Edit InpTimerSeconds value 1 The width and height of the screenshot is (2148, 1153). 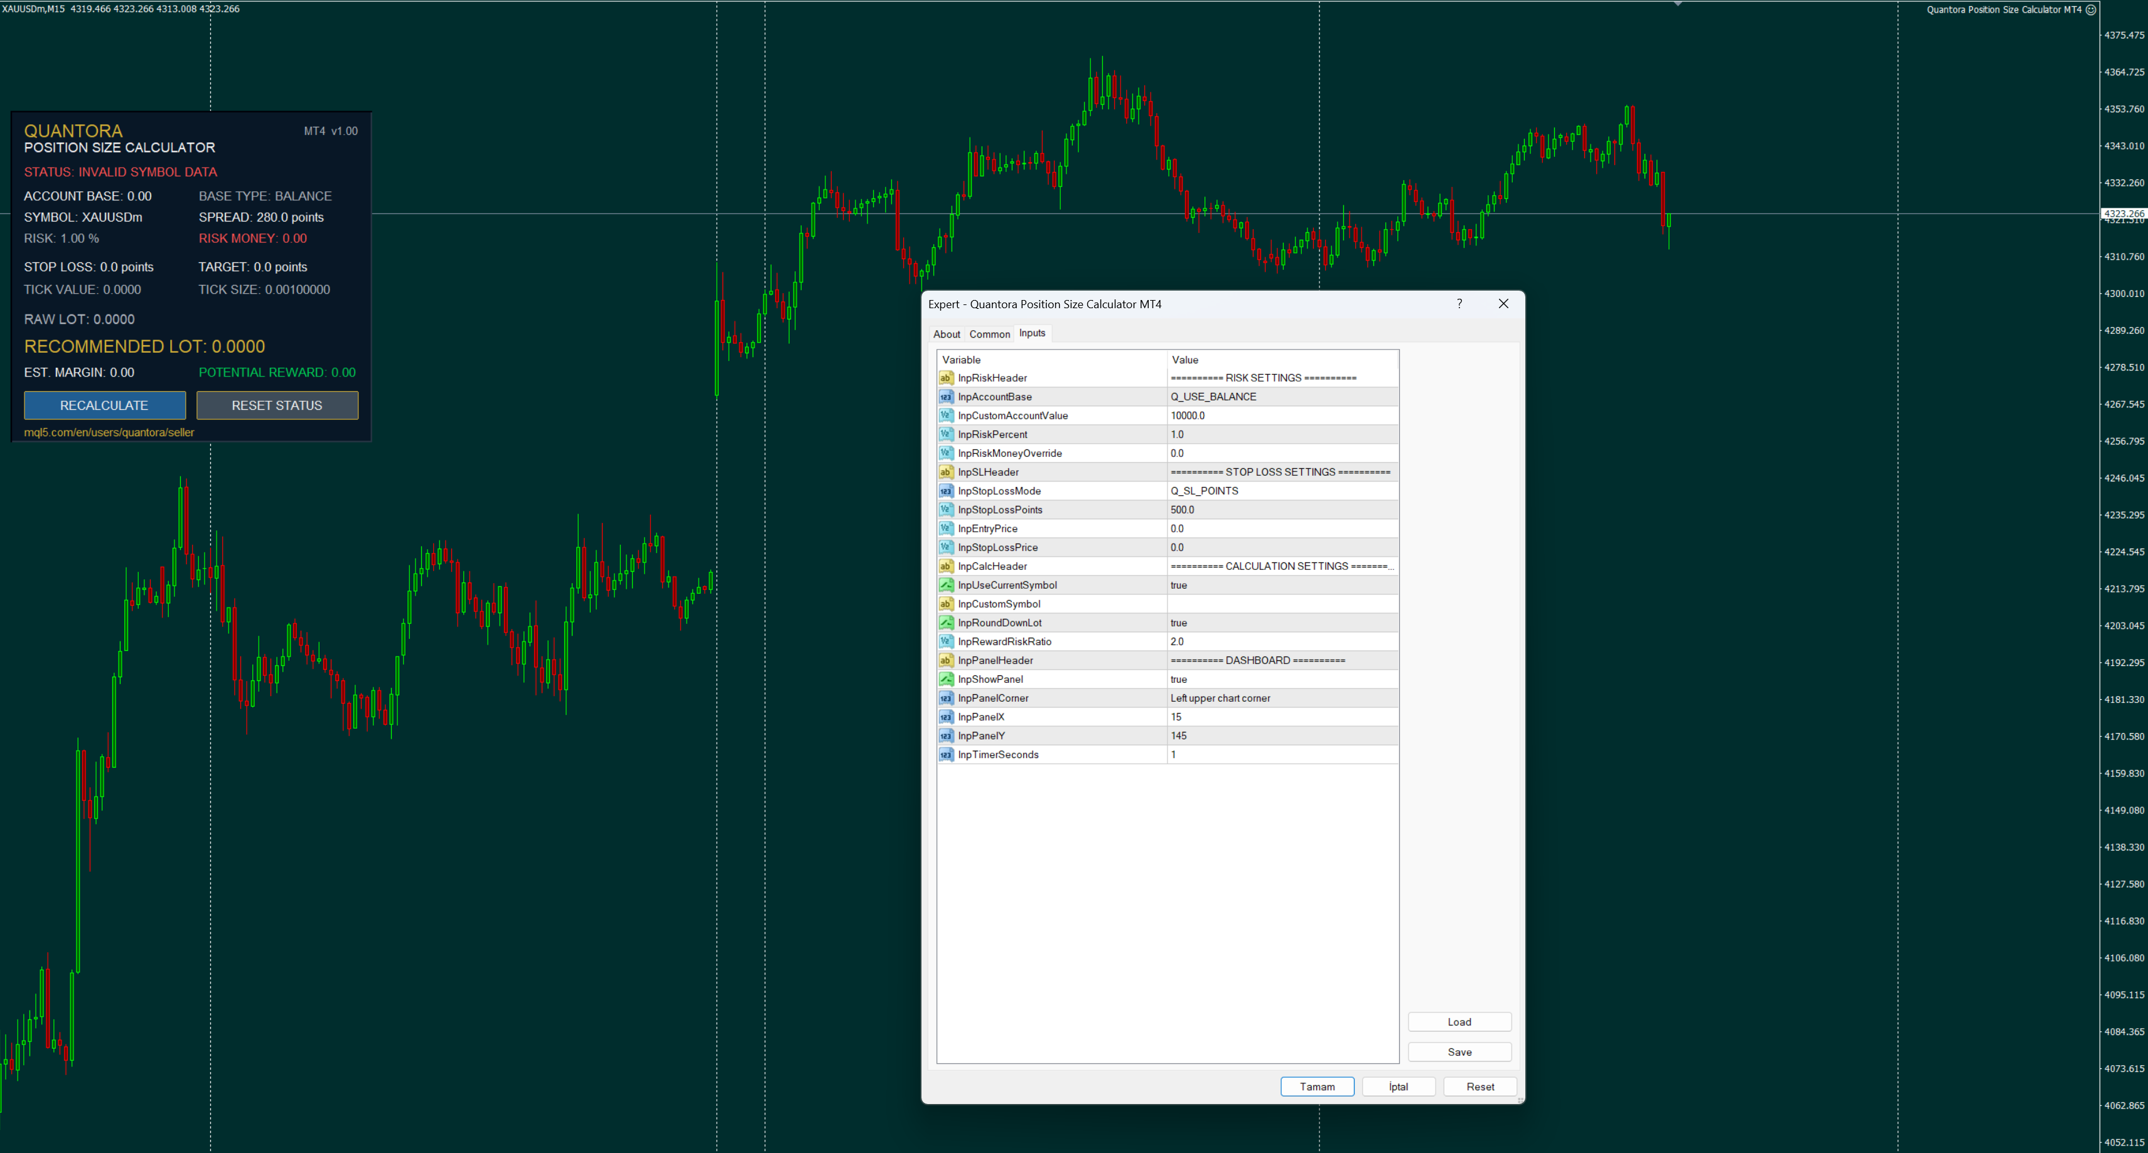[1282, 754]
